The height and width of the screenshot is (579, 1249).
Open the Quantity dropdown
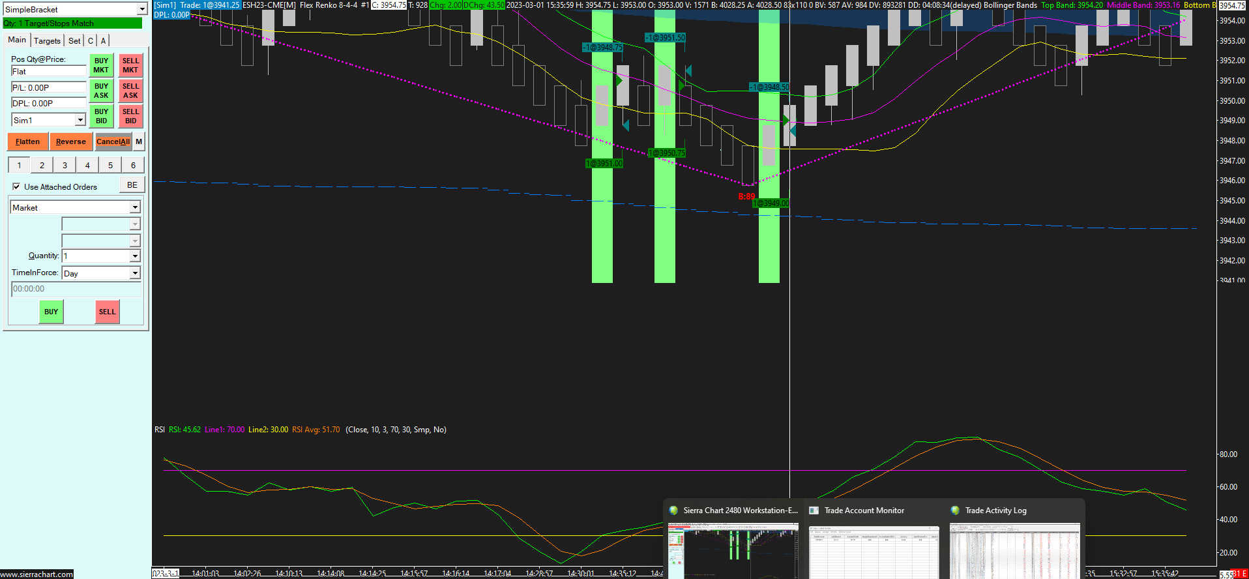(135, 256)
